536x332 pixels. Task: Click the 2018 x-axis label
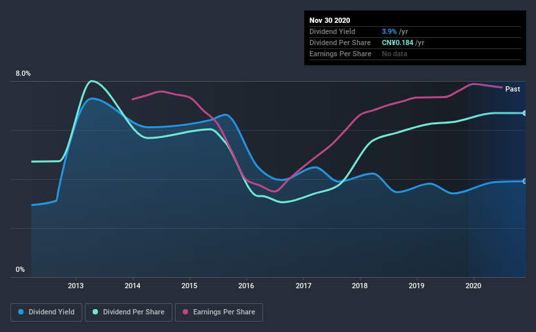(x=360, y=286)
